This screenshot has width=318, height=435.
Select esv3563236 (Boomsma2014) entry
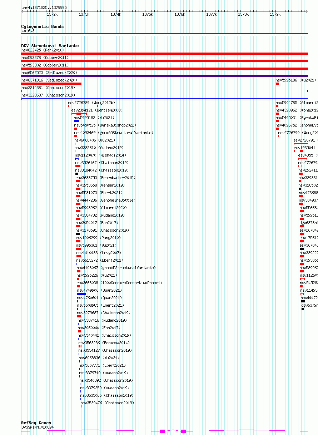click(x=104, y=343)
